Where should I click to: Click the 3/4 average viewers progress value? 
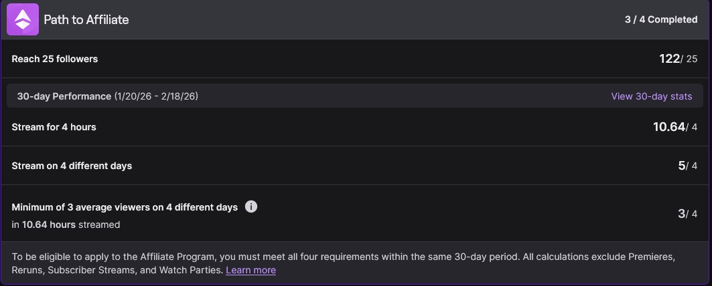[x=687, y=214]
